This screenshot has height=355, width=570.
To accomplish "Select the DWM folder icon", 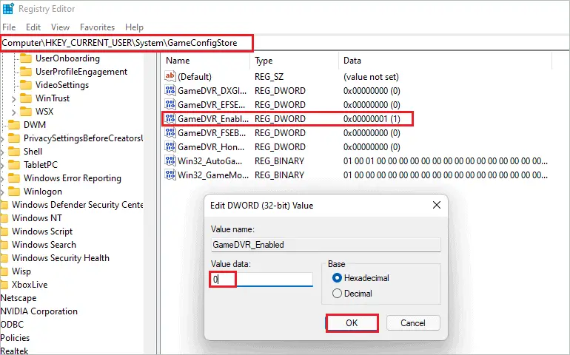I will coord(14,125).
